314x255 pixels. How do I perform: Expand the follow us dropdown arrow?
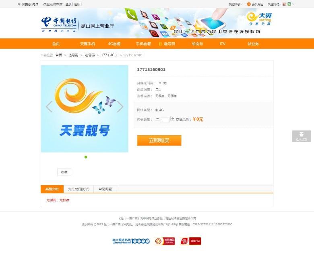point(293,4)
